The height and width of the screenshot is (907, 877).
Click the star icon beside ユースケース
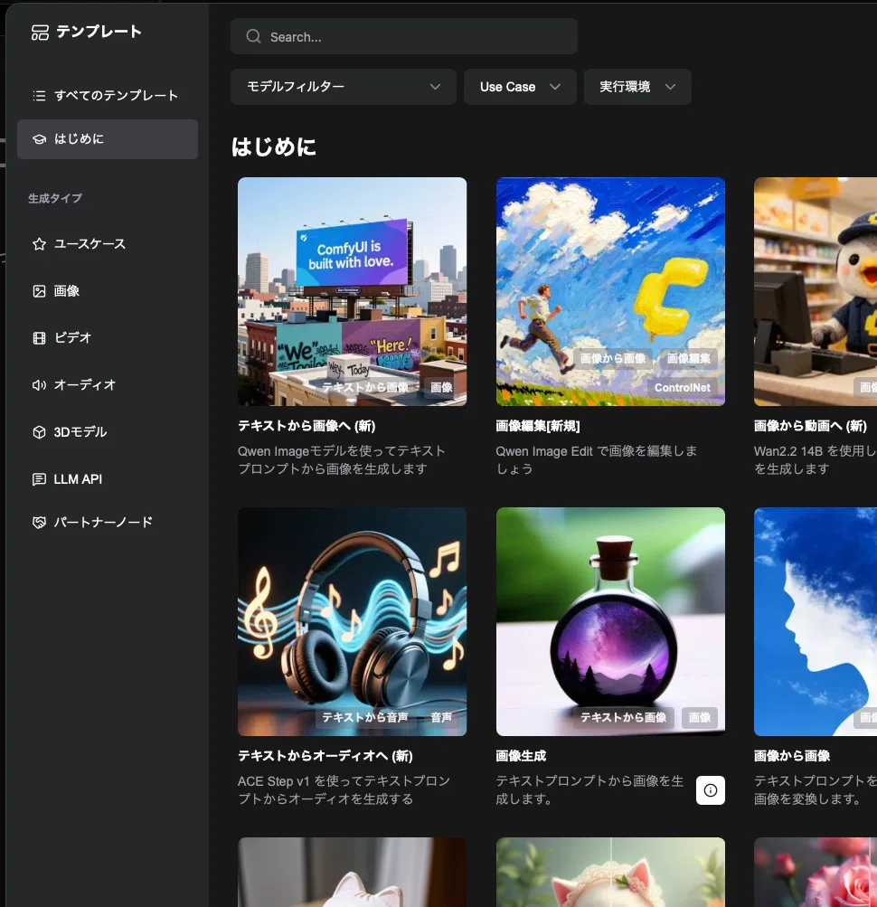39,244
